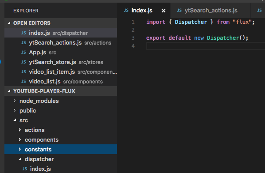Expand the actions folder arrow
Image resolution: width=265 pixels, height=173 pixels.
pos(20,130)
